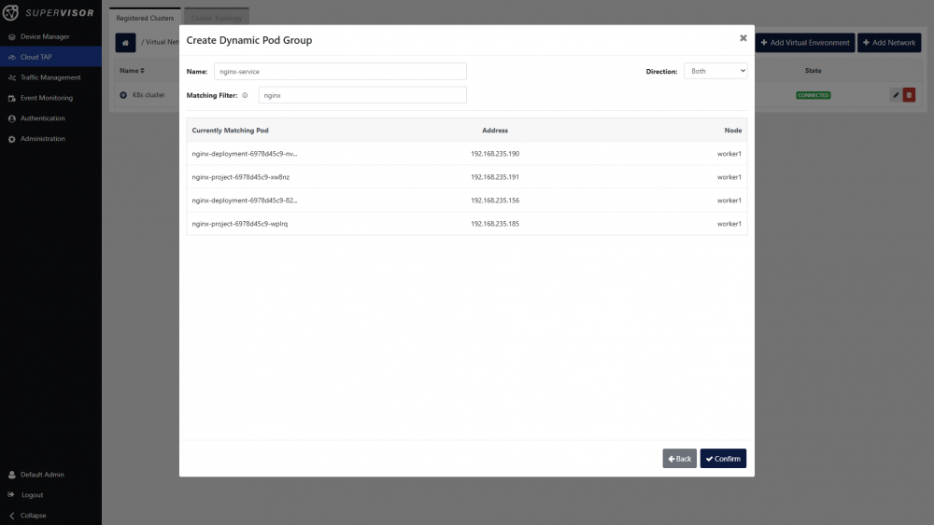Switch to Cluster Topology tab
Screen dimensions: 934x525
[216, 18]
